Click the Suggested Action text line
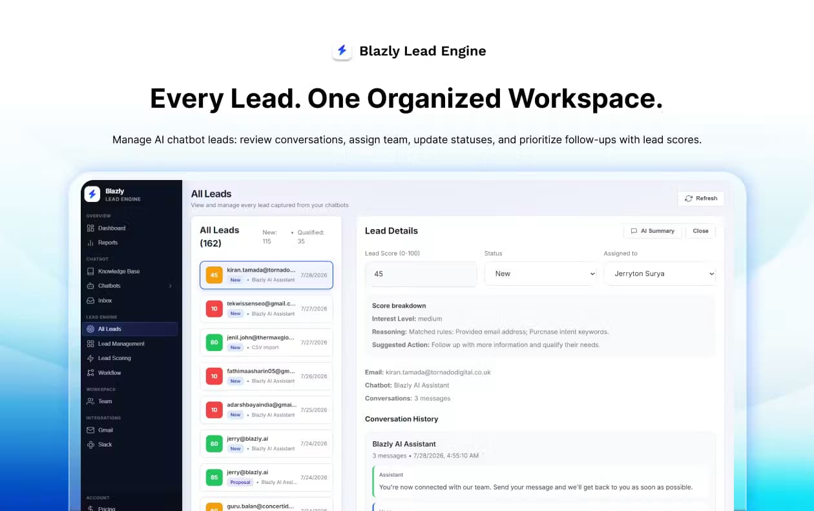This screenshot has width=814, height=511. click(486, 345)
